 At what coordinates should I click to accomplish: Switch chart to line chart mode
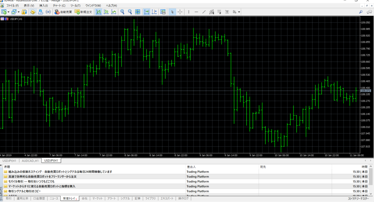coord(114,12)
